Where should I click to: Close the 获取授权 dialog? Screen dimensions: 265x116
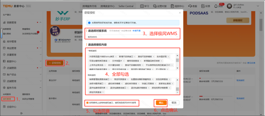[x=180, y=12]
